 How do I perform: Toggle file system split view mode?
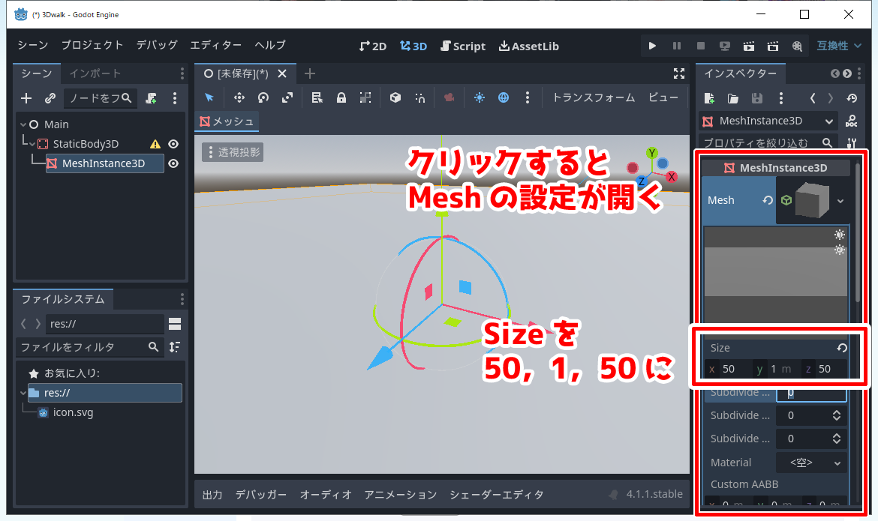pyautogui.click(x=175, y=324)
